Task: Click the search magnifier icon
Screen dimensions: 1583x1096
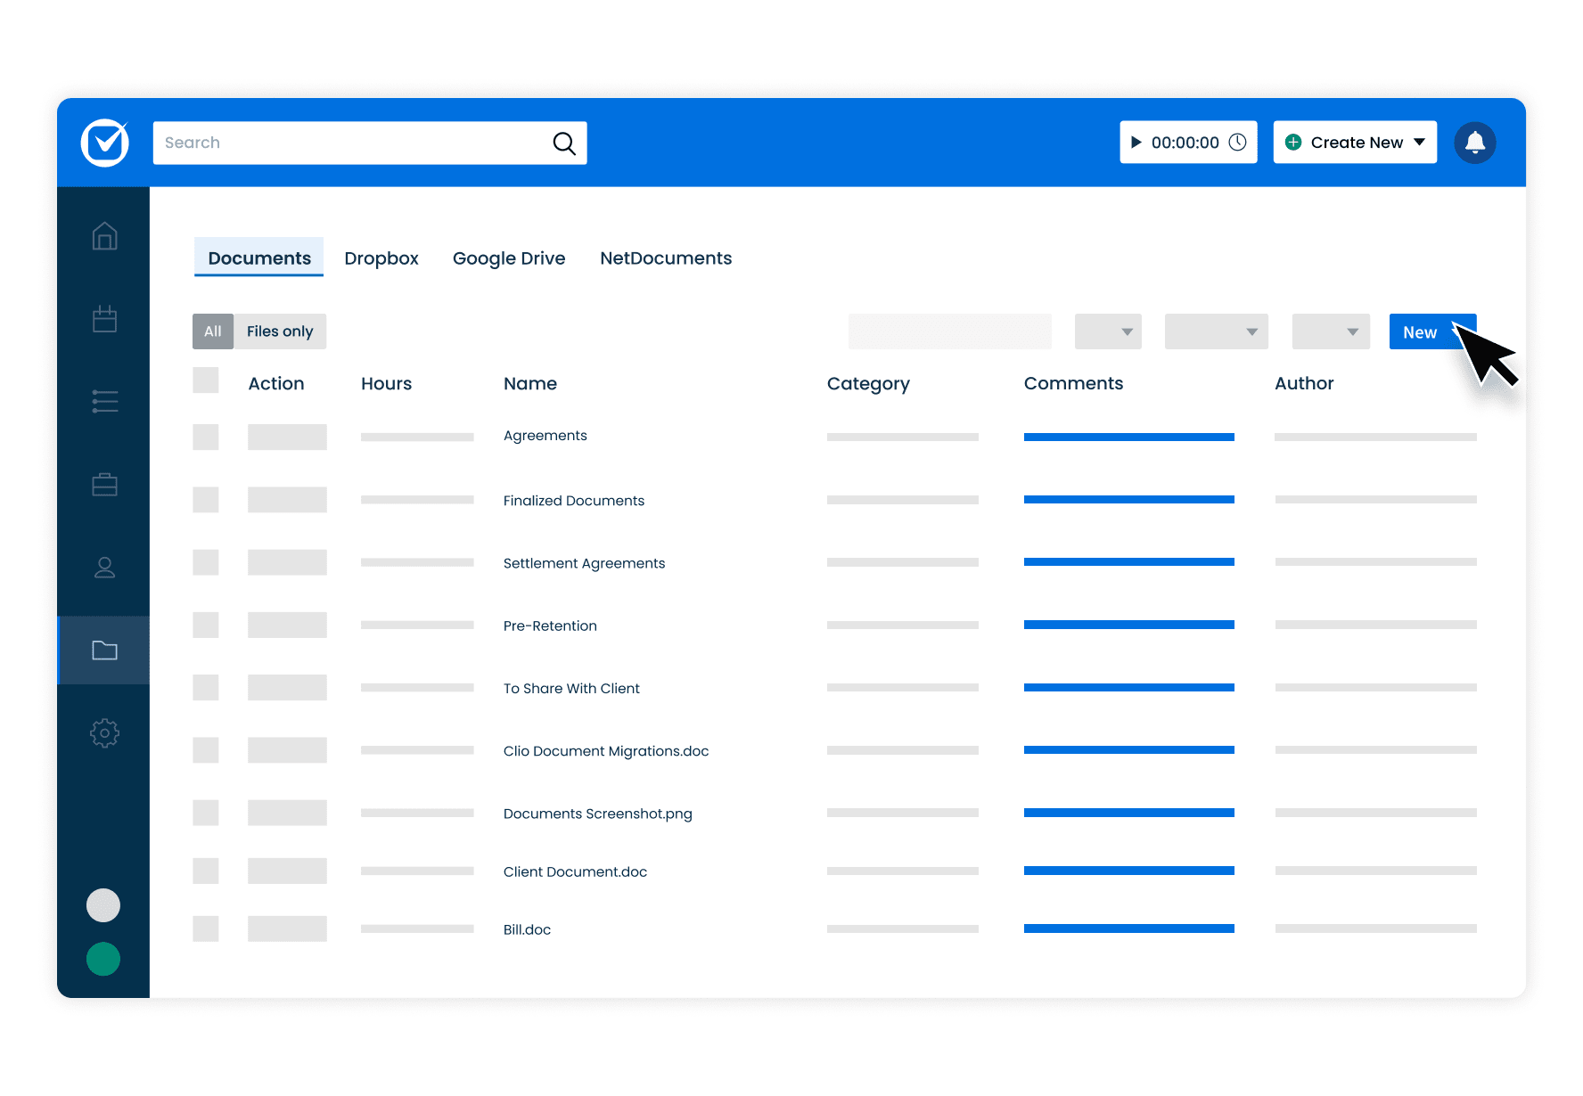Action: [564, 143]
